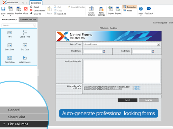Select the Nintex Forms header banner
This screenshot has width=173, height=129.
(108, 36)
